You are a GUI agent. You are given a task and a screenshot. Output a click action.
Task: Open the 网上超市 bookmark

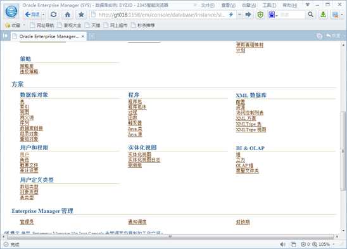(x=116, y=25)
